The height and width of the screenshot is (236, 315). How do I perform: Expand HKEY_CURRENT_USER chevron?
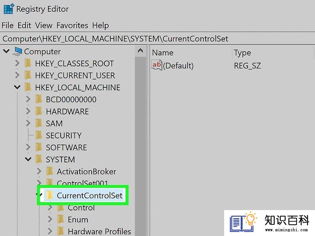tap(17, 76)
